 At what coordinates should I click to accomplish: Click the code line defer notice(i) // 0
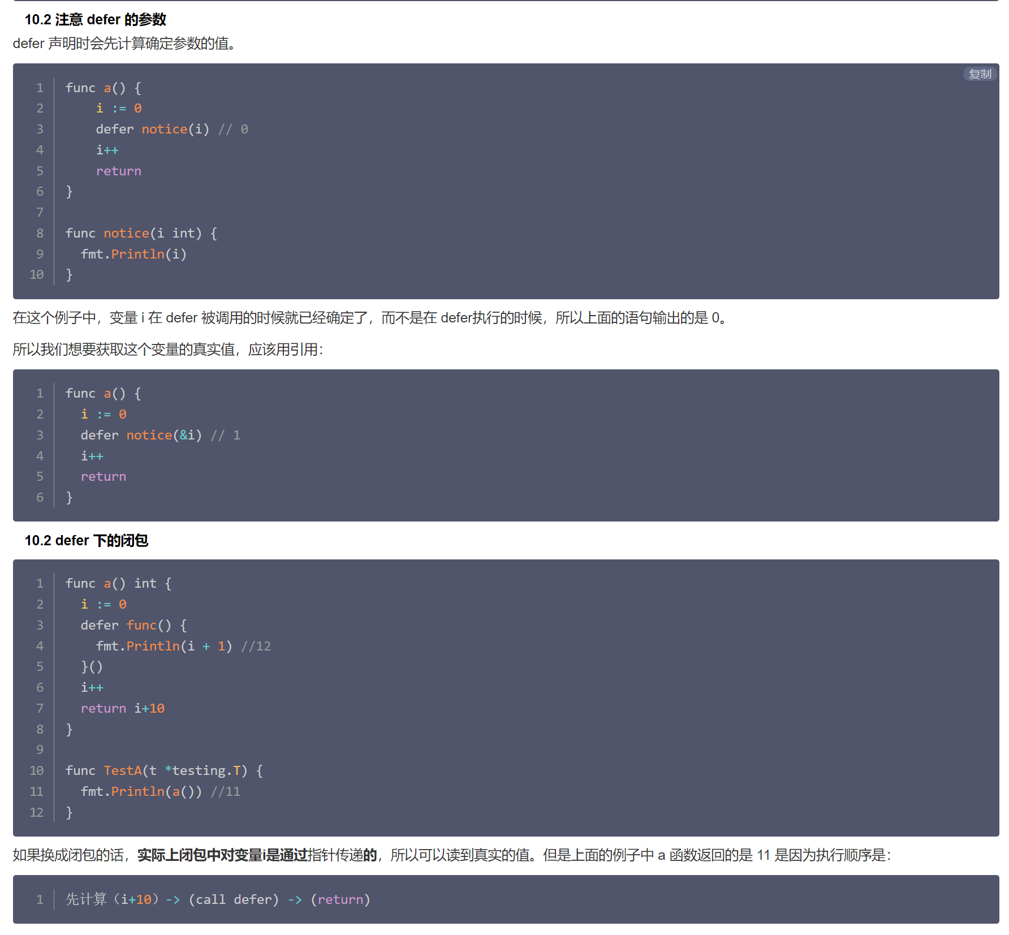tap(171, 129)
